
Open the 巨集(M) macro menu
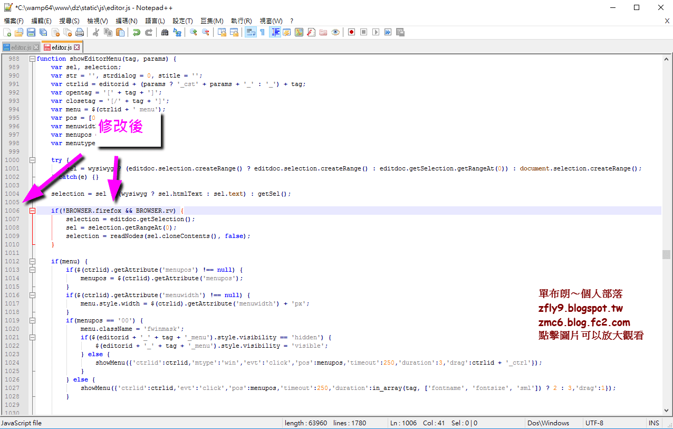212,21
